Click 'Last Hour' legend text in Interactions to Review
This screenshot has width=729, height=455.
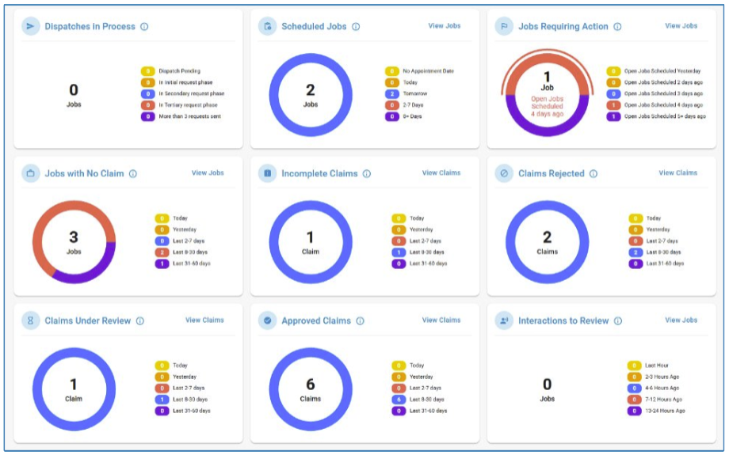coord(656,366)
